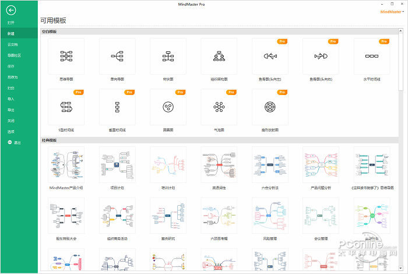Select the left-headed fishbone 鱼骨图(头向左) template
This screenshot has width=408, height=274.
(x=270, y=56)
